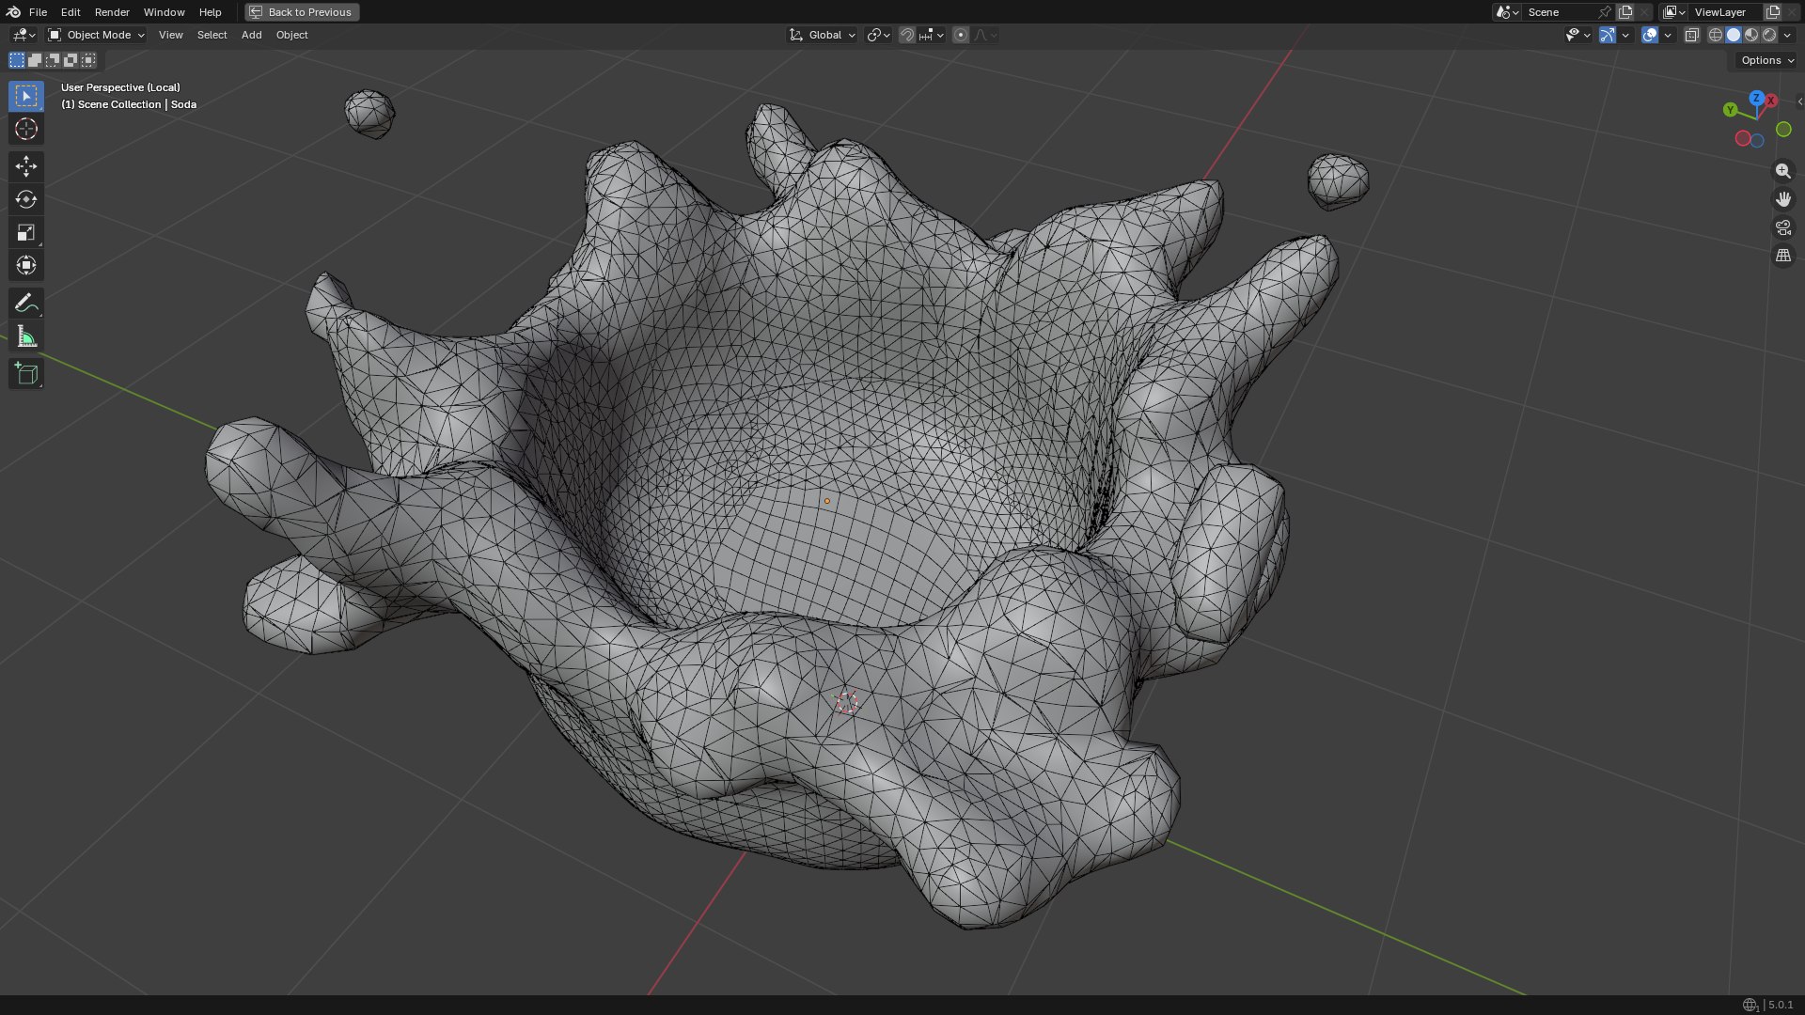The image size is (1805, 1015).
Task: Switch to Wireframe viewport shading
Action: click(1716, 35)
